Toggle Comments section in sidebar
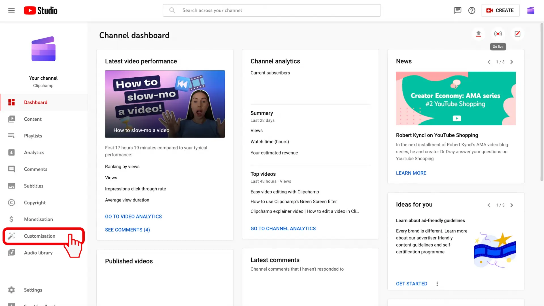Image resolution: width=544 pixels, height=306 pixels. point(35,169)
